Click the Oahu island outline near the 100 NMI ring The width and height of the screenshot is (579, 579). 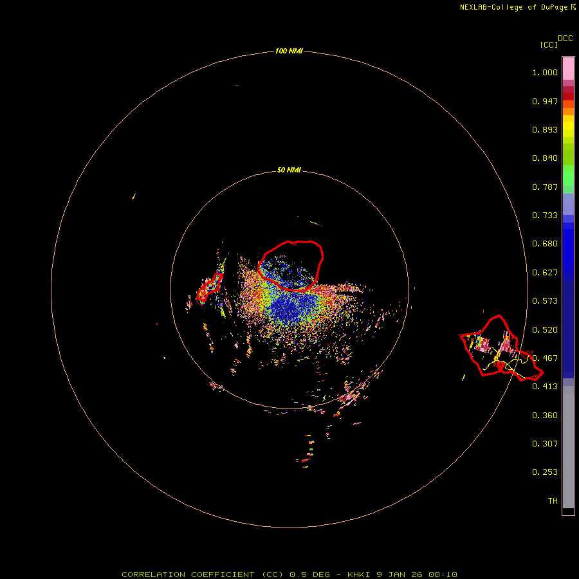pyautogui.click(x=501, y=349)
